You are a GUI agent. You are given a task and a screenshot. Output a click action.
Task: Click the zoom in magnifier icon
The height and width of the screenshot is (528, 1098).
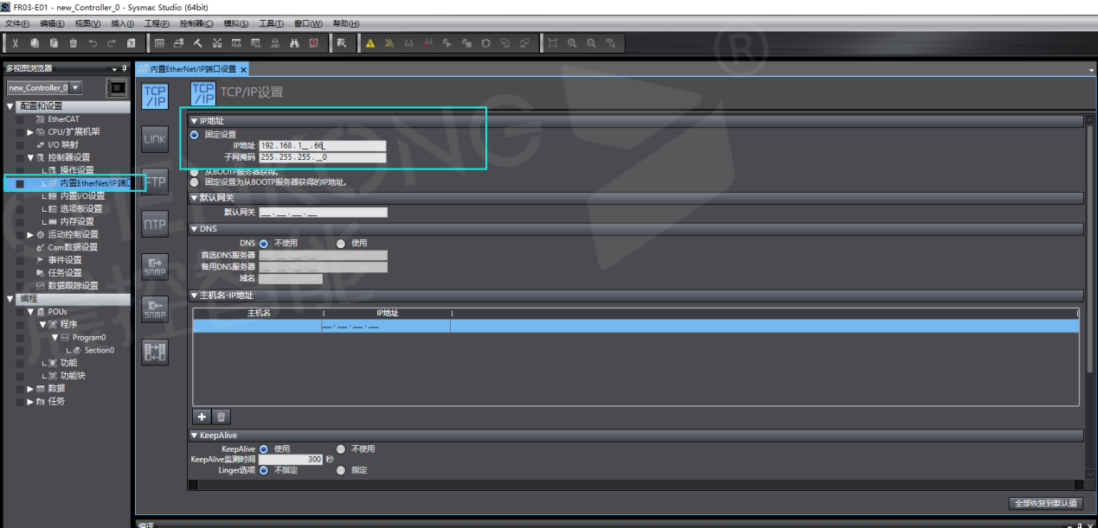pyautogui.click(x=572, y=43)
